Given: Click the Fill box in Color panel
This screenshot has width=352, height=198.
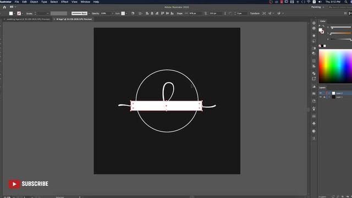Looking at the screenshot, I should pos(320,30).
